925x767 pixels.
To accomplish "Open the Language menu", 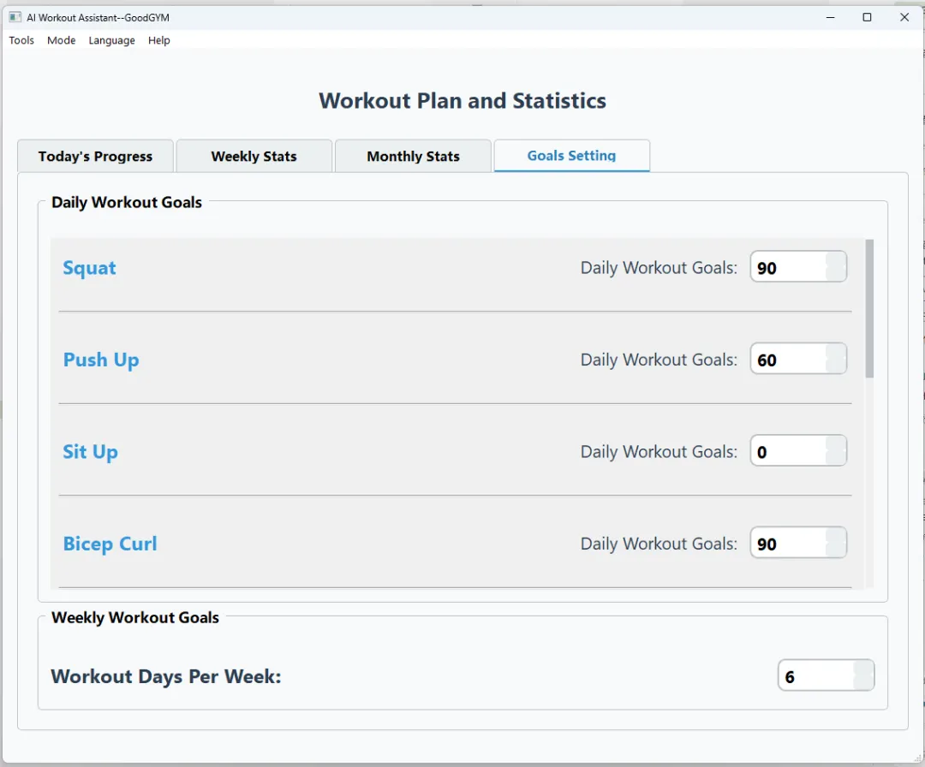I will click(x=111, y=40).
